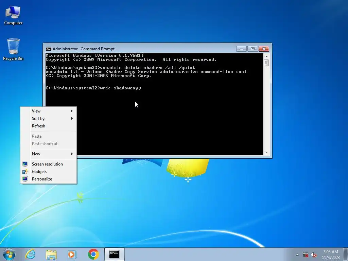Click the Command Prompt scrollbar up arrow
This screenshot has width=348, height=261.
pyautogui.click(x=266, y=56)
